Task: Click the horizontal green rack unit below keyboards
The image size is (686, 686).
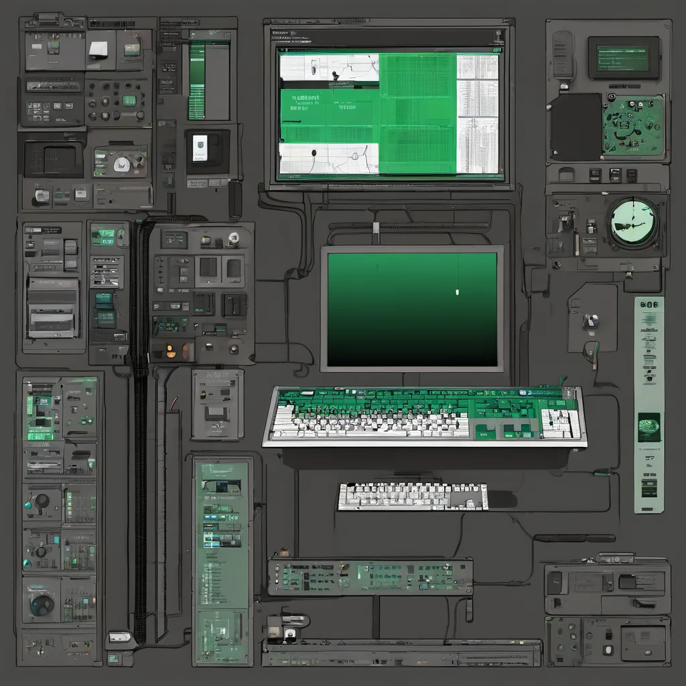Action: pyautogui.click(x=370, y=577)
